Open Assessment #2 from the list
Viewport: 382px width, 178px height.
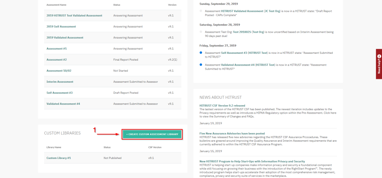[x=57, y=59]
